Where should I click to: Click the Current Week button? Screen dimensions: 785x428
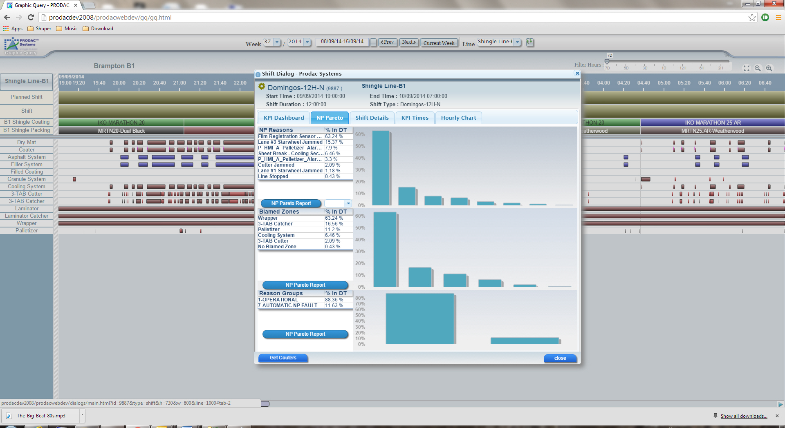[x=439, y=43]
